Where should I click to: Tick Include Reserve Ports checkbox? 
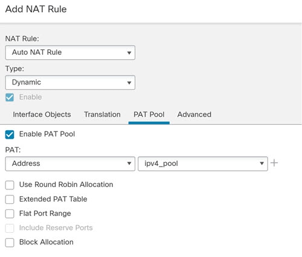[x=10, y=228]
